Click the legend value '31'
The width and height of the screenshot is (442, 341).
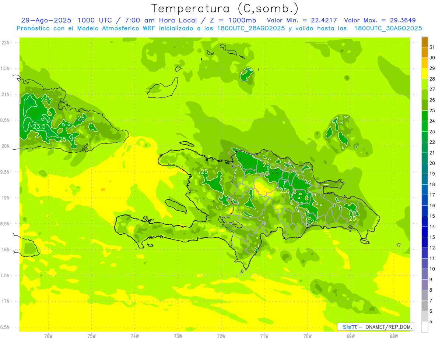pyautogui.click(x=432, y=47)
